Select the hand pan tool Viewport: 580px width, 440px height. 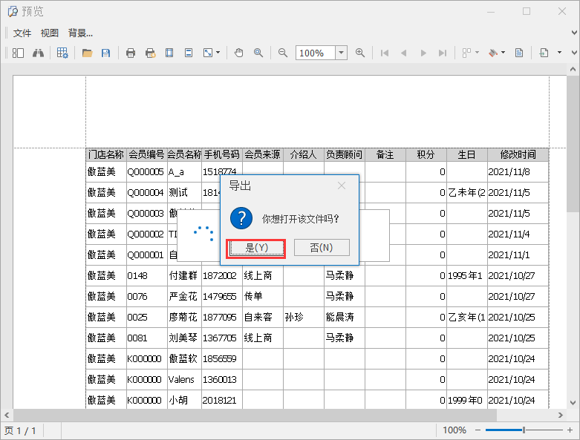(x=239, y=53)
